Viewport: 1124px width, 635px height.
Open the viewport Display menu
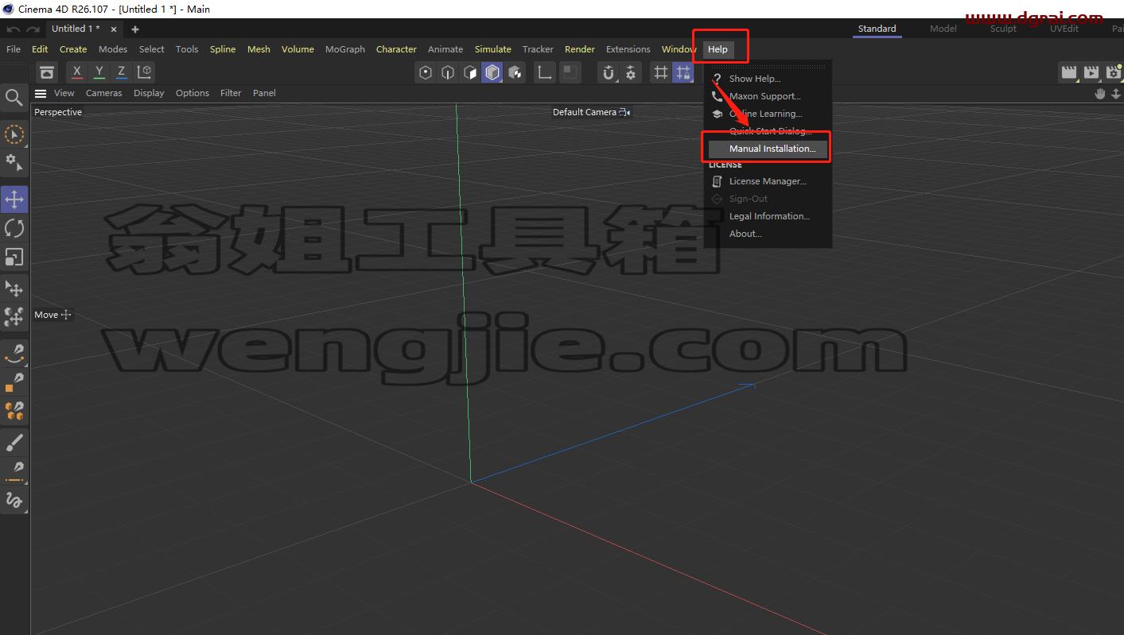tap(149, 93)
